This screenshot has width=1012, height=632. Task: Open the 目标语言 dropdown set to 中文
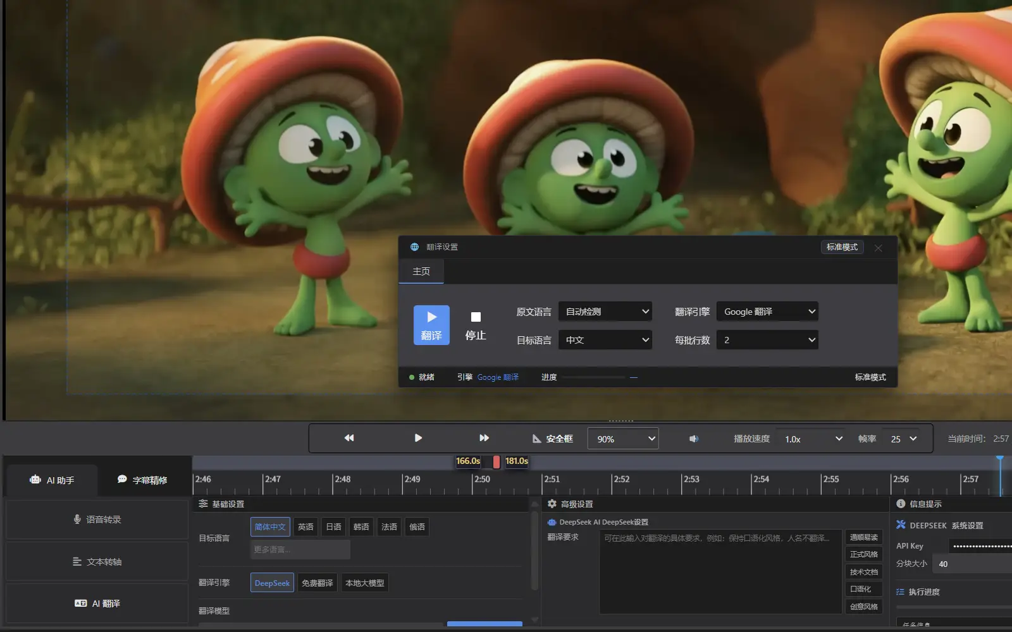[605, 340]
